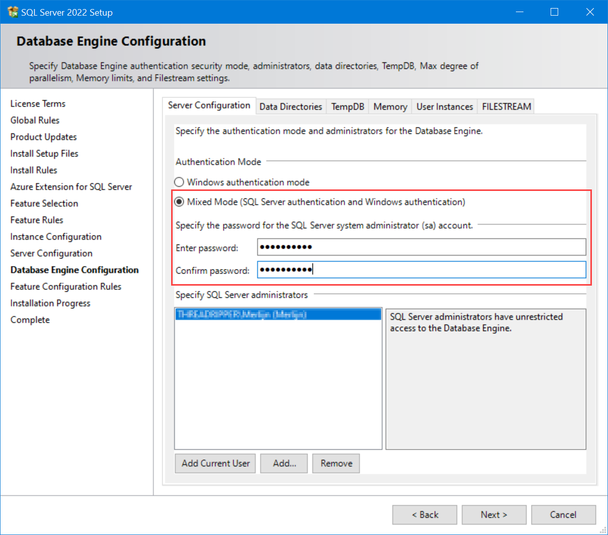Click the Add... button
The width and height of the screenshot is (608, 535).
click(x=283, y=463)
